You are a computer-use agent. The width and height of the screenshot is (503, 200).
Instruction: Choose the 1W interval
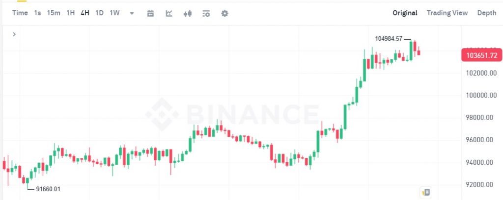tap(114, 13)
